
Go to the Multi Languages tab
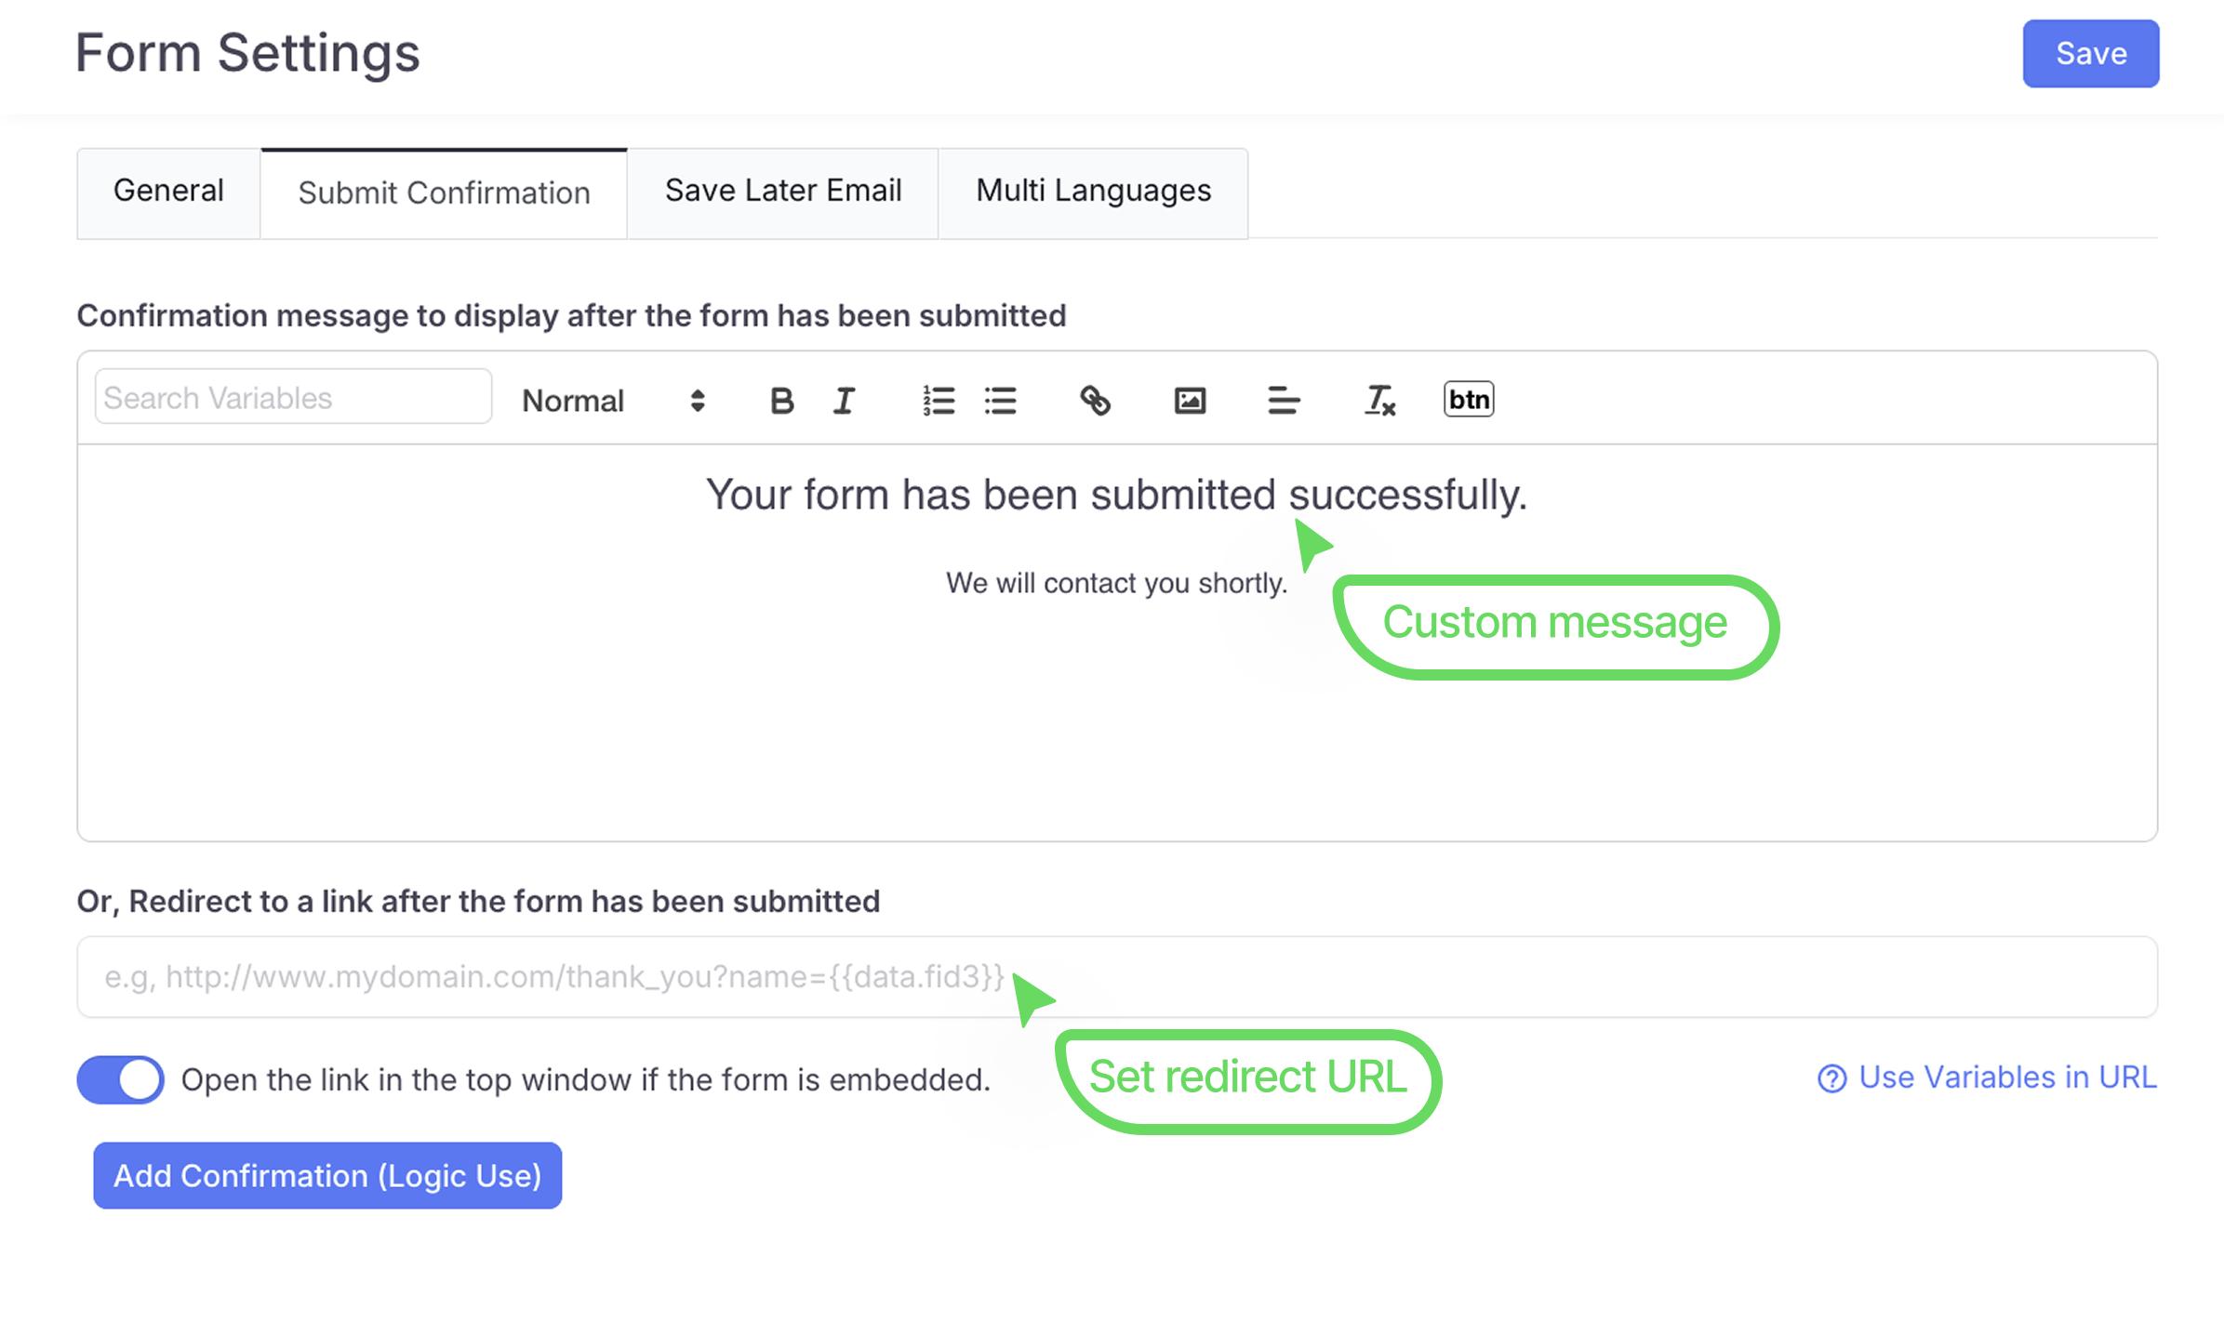pos(1093,192)
